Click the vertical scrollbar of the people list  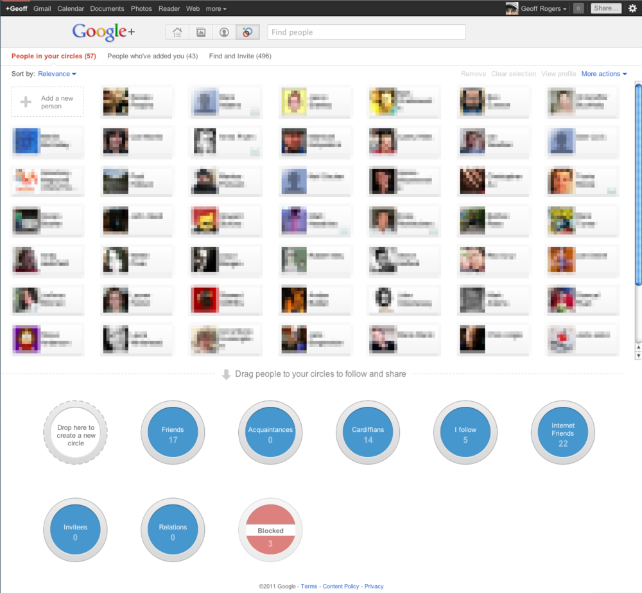point(638,186)
